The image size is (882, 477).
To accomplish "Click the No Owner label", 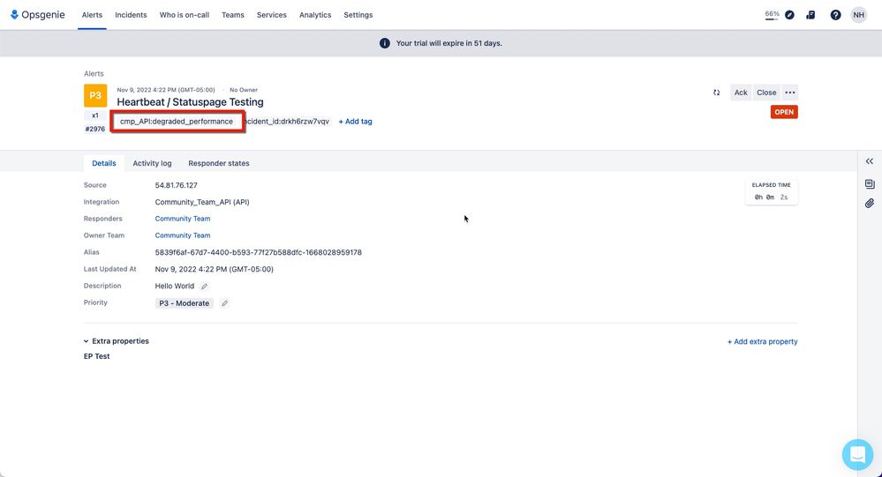I will click(244, 90).
